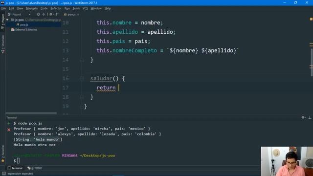313x176 pixels.
Task: Click project panel horizontal scrollbar
Action: 31,113
